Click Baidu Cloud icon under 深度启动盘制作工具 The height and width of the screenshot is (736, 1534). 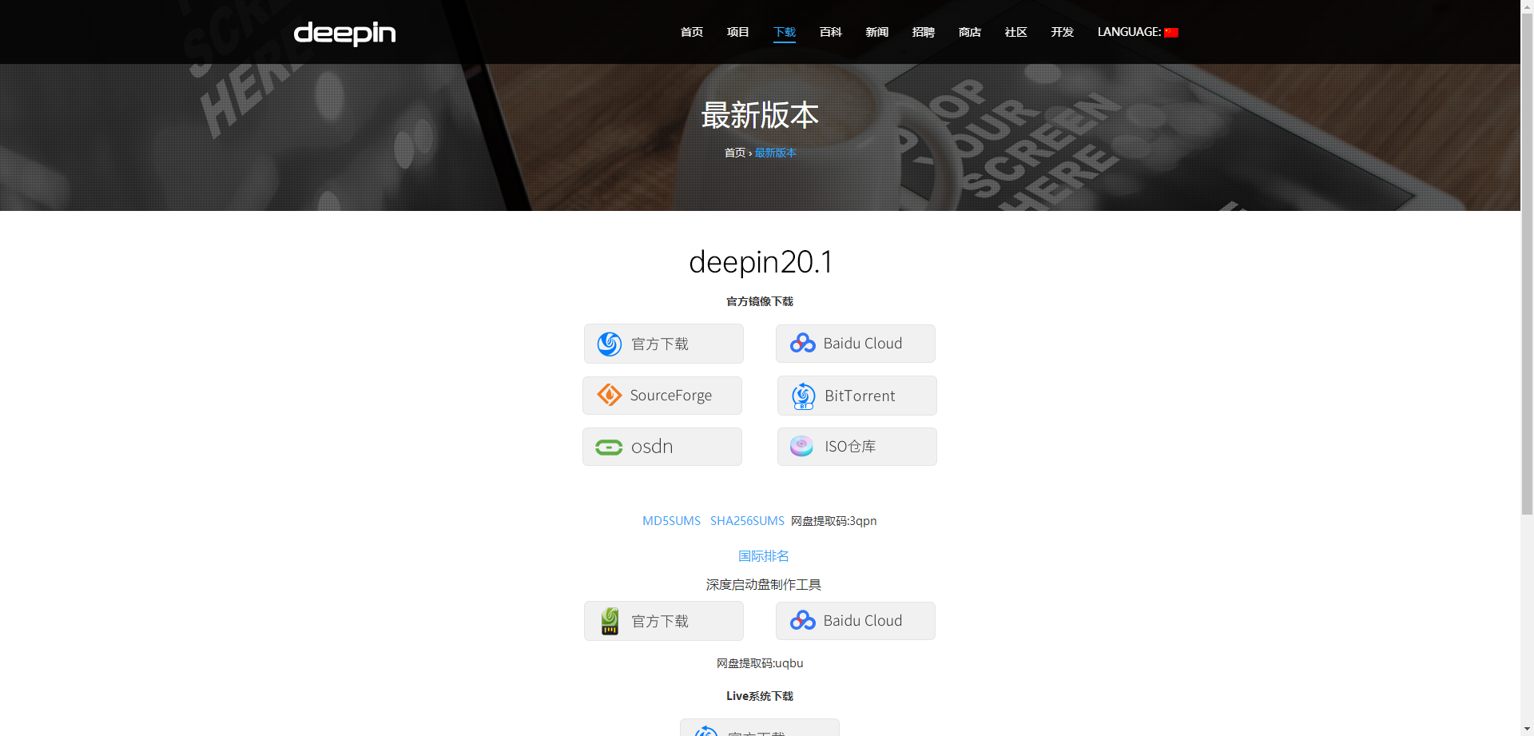[x=802, y=621]
